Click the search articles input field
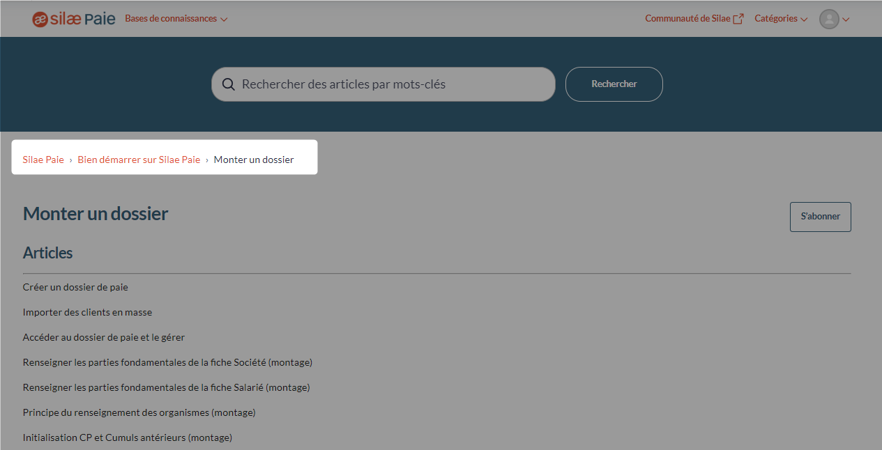This screenshot has height=450, width=882. [x=383, y=84]
